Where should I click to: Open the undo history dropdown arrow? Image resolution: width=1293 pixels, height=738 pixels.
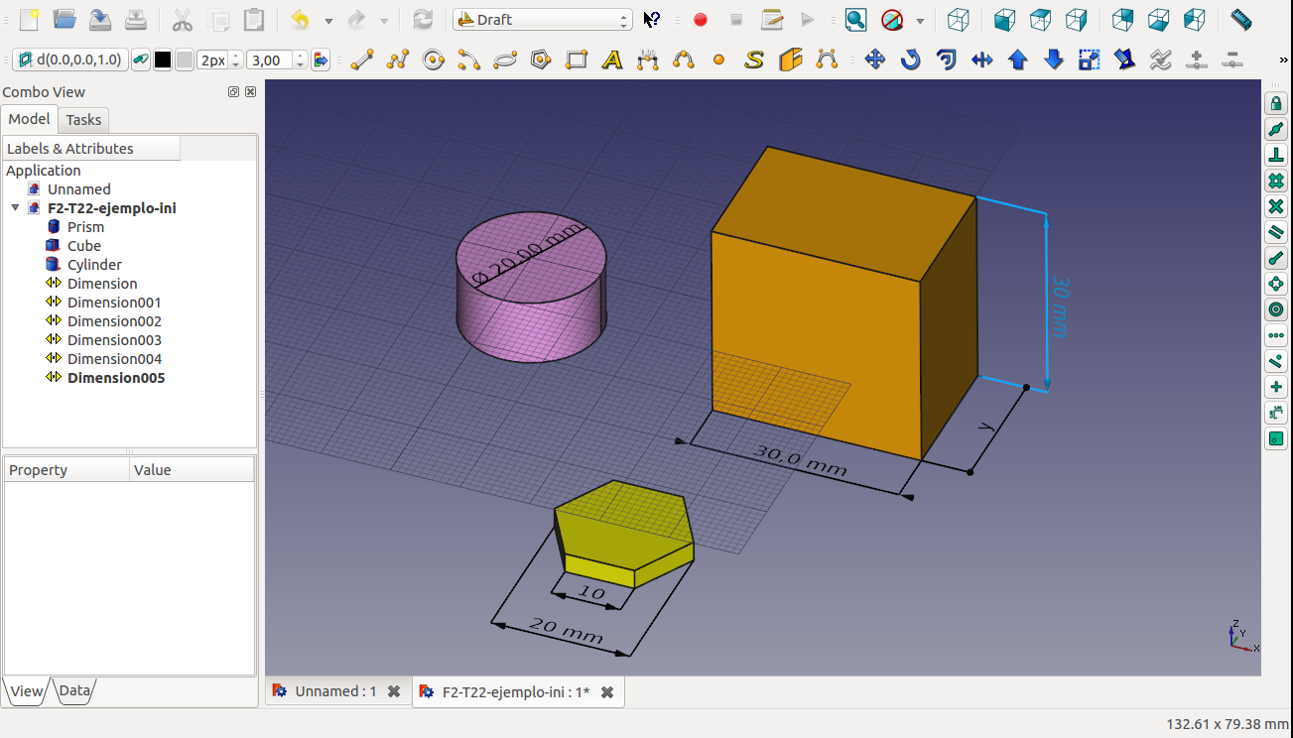point(328,20)
